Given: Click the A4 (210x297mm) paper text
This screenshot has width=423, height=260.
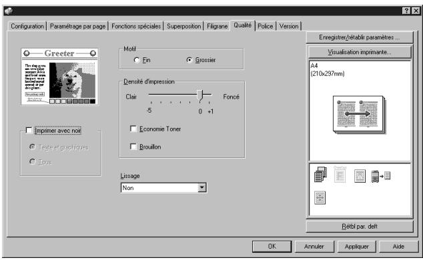Looking at the screenshot, I should pyautogui.click(x=328, y=69).
